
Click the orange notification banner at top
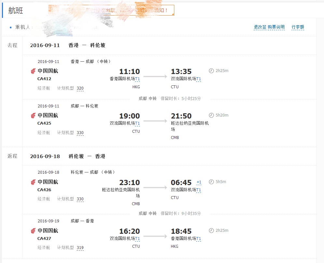(111, 10)
